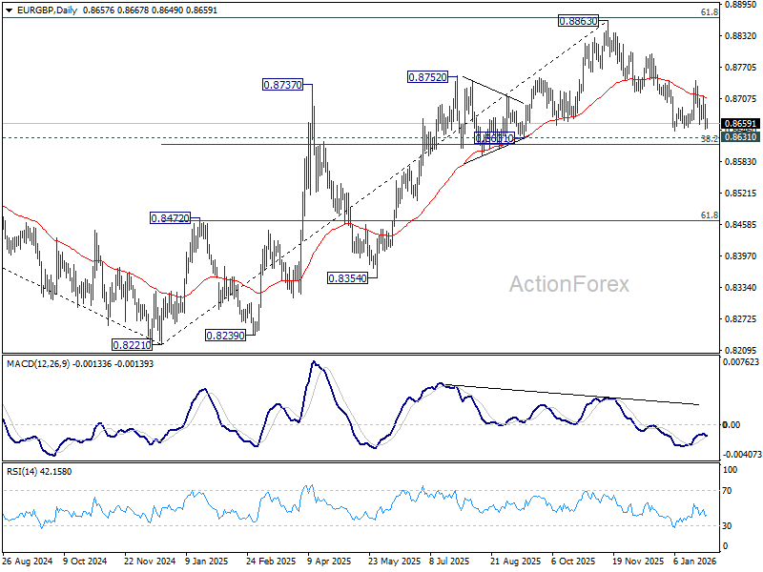Click the MACD axis value 0.007623

(741, 362)
